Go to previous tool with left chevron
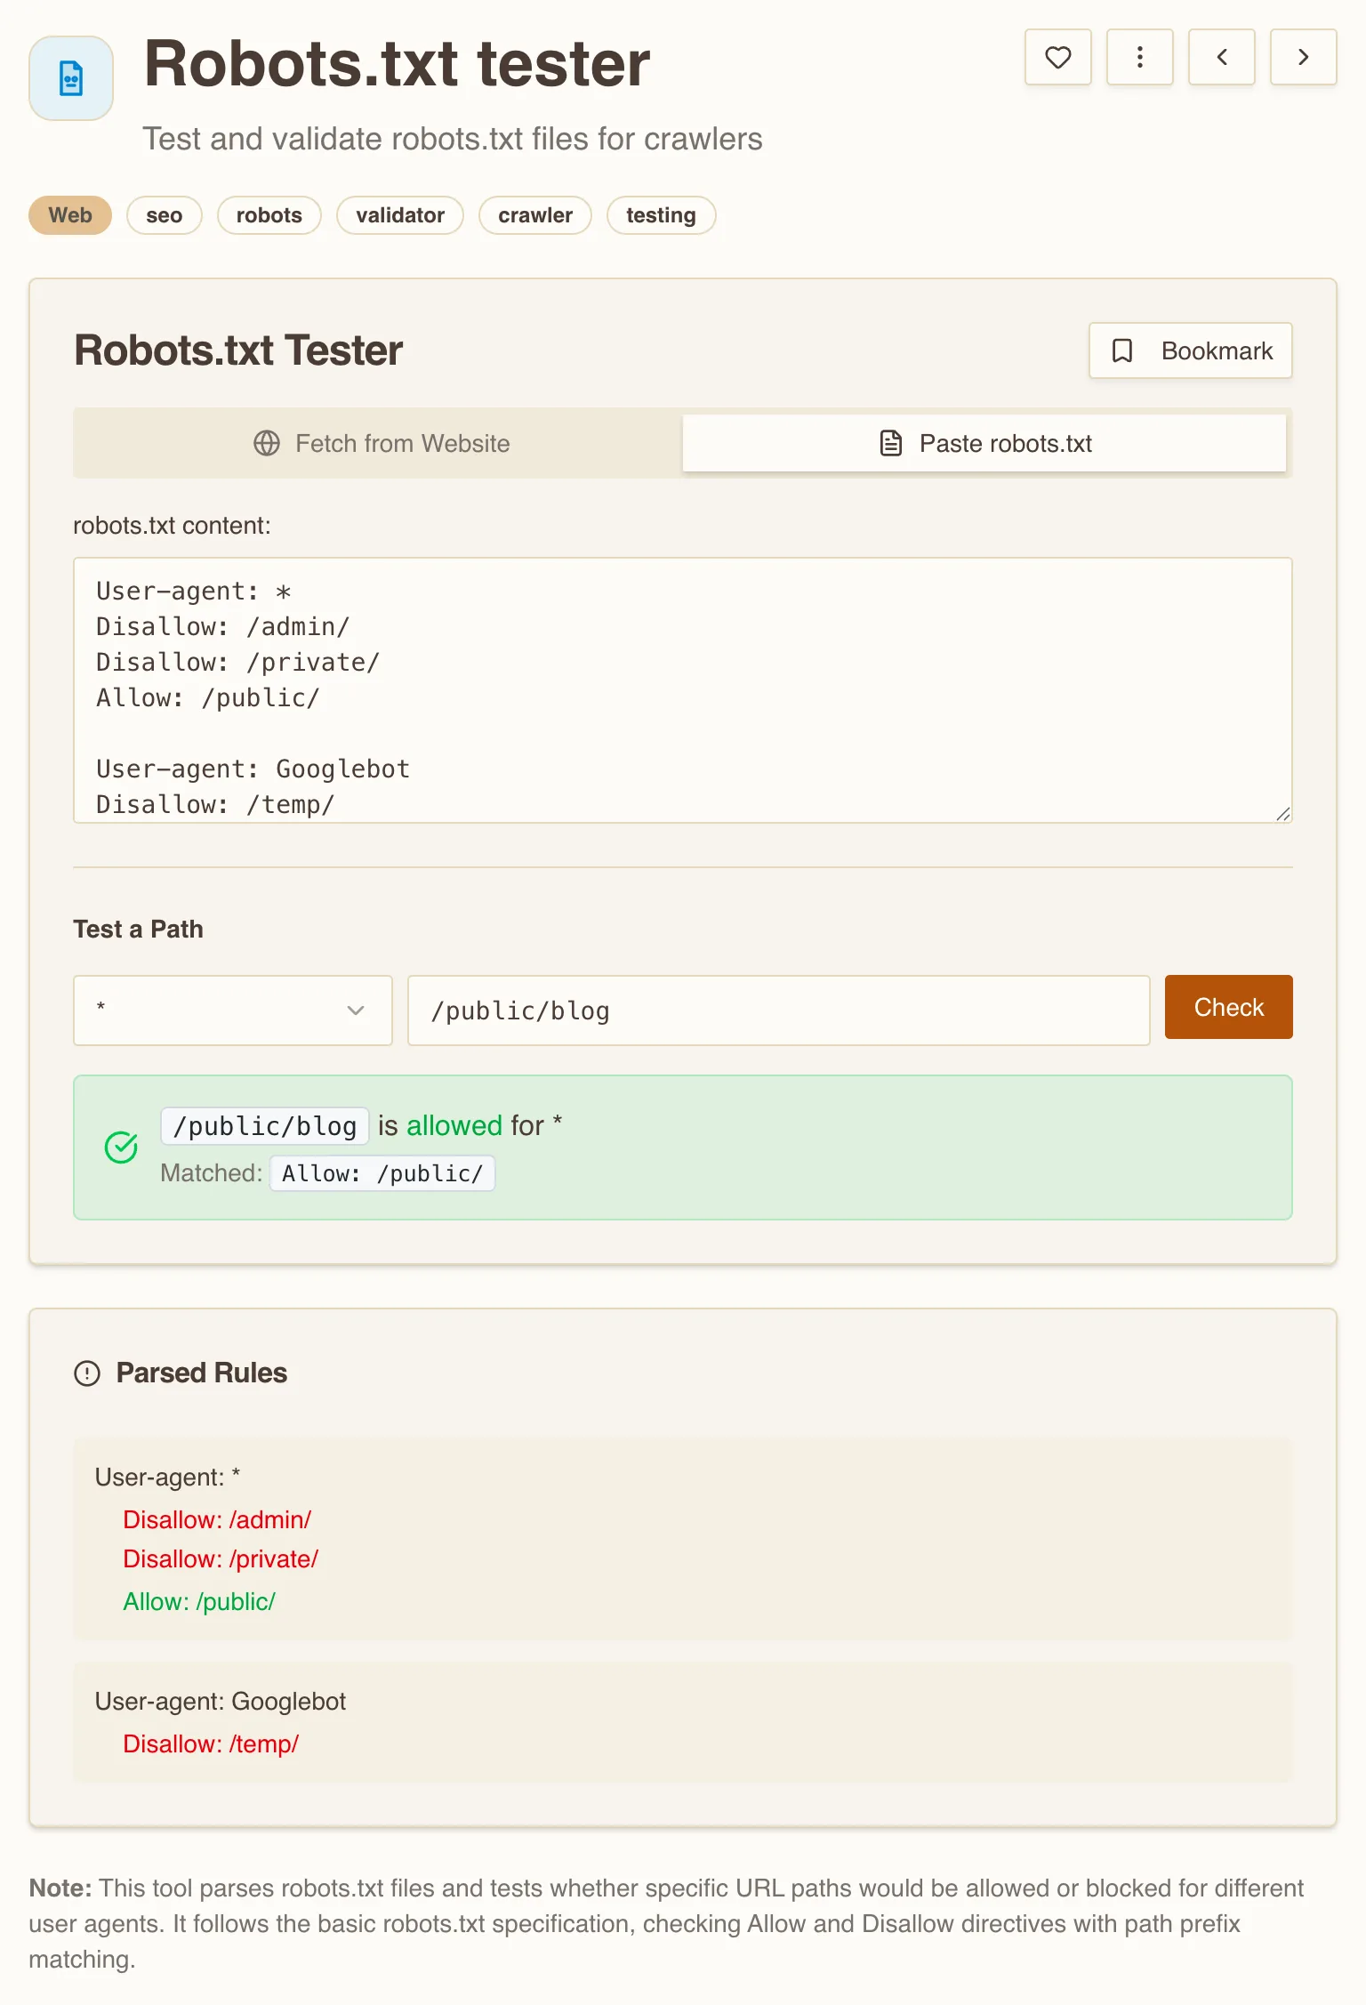 pyautogui.click(x=1221, y=57)
